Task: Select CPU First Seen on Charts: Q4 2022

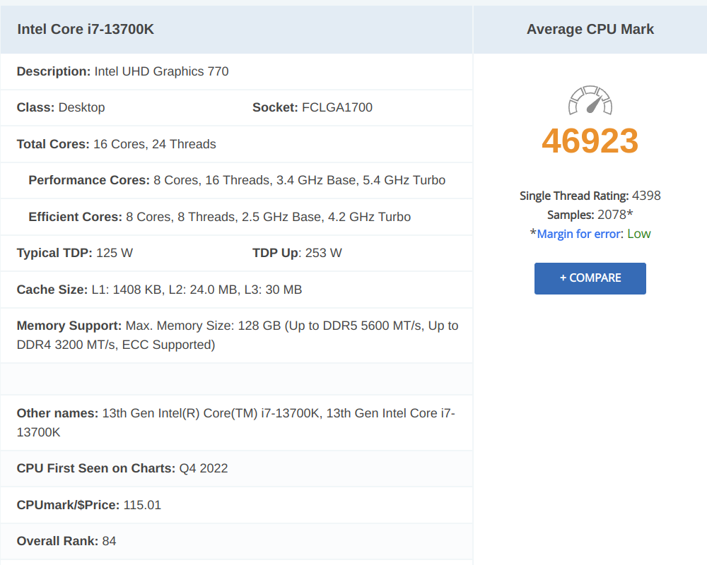Action: point(122,468)
